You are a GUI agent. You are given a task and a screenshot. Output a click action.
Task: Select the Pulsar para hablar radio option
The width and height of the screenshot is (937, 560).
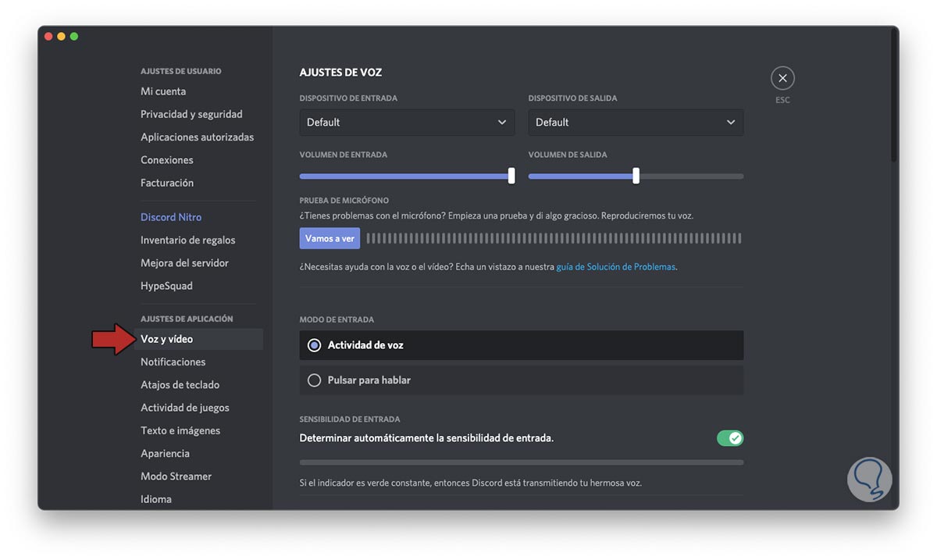[x=315, y=380]
